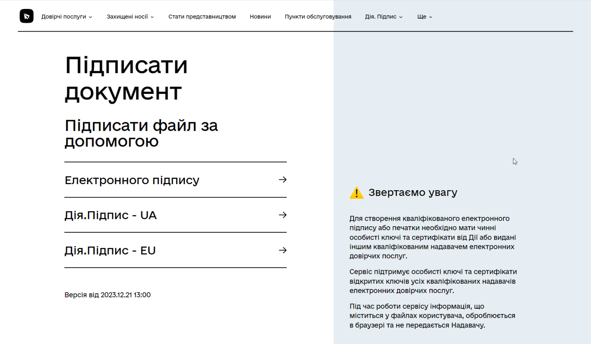Click the version text Версія від 2023.12.21
This screenshot has width=591, height=344.
click(x=107, y=295)
